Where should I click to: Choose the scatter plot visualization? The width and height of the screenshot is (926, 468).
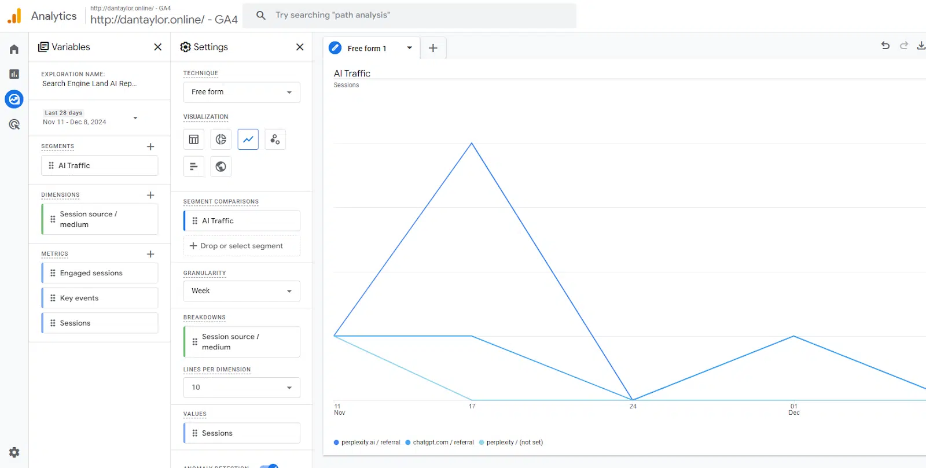pyautogui.click(x=275, y=139)
